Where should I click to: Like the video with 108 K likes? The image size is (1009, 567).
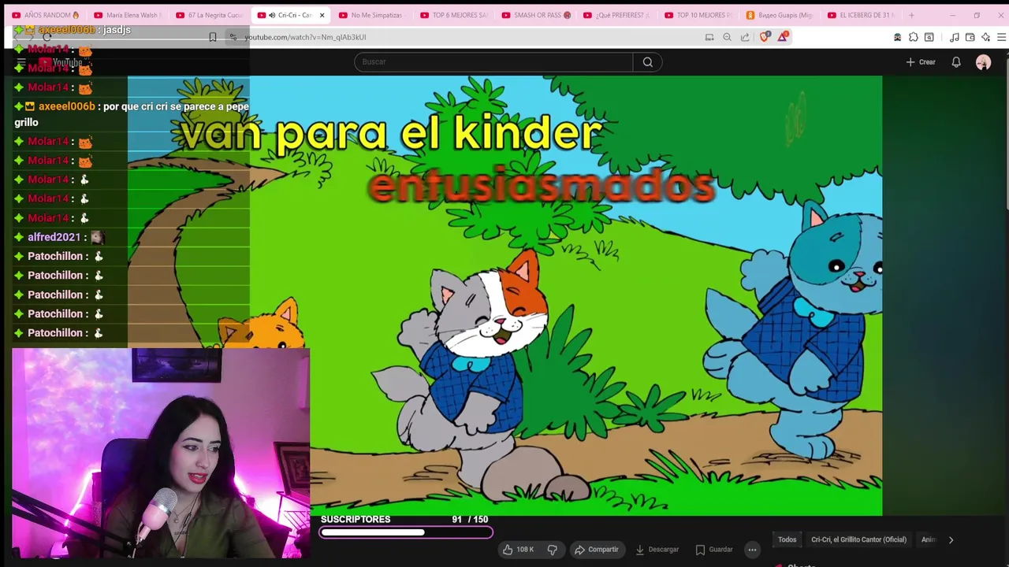(519, 550)
